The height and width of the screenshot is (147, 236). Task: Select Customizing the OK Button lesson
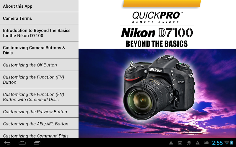tap(39, 65)
